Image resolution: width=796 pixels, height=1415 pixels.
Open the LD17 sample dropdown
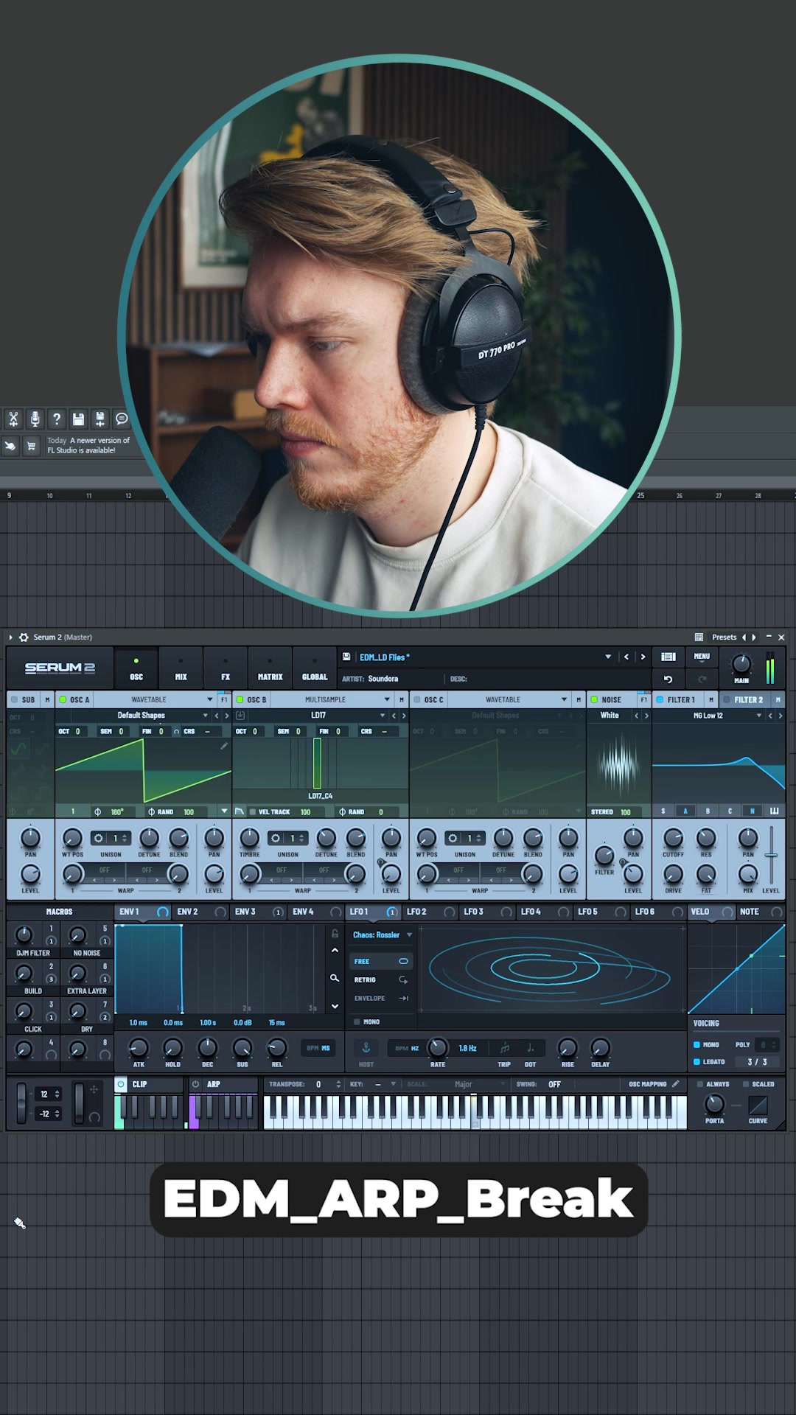[x=318, y=716]
